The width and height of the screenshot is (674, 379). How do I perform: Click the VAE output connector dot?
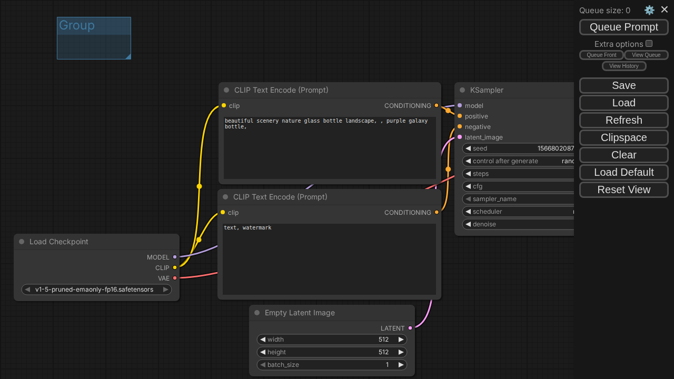(x=175, y=278)
